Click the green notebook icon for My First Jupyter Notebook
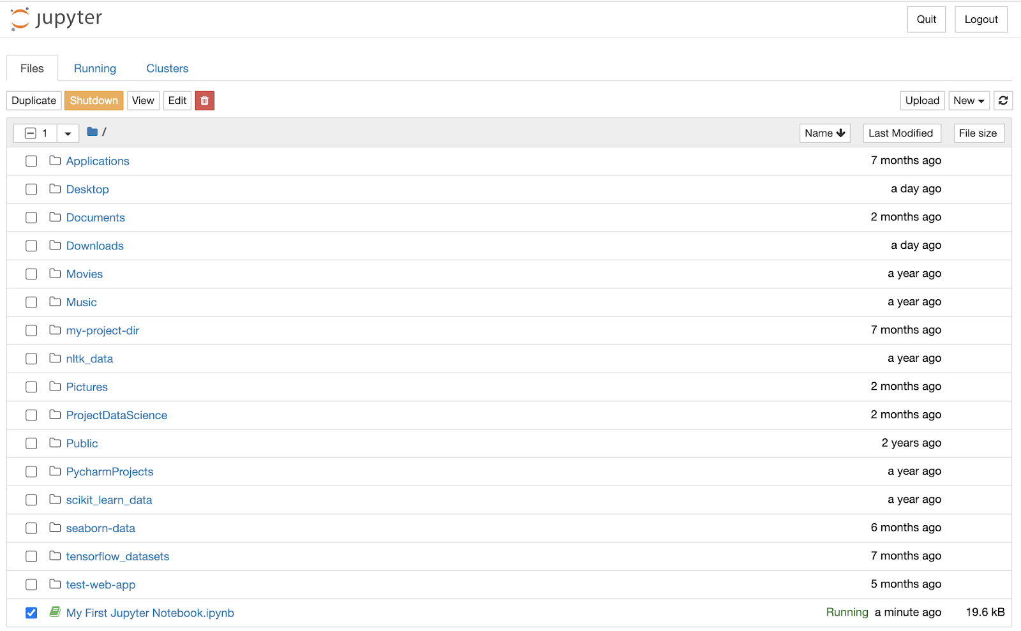1021x631 pixels. (x=55, y=612)
